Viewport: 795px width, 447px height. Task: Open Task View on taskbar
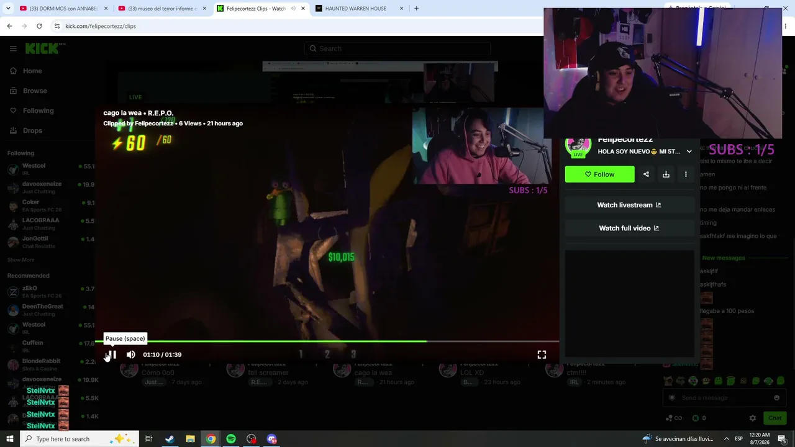(x=149, y=439)
